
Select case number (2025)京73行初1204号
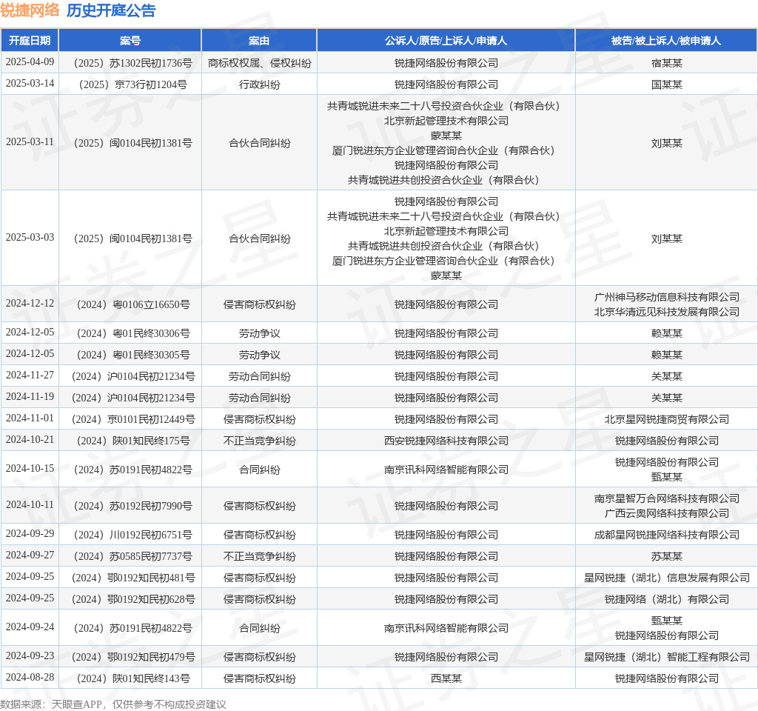click(130, 84)
